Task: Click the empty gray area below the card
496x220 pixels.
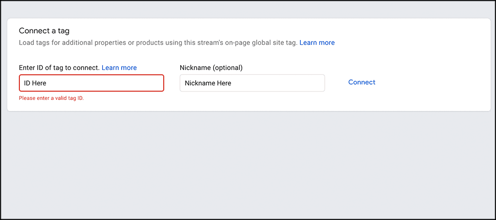Action: coord(248,164)
